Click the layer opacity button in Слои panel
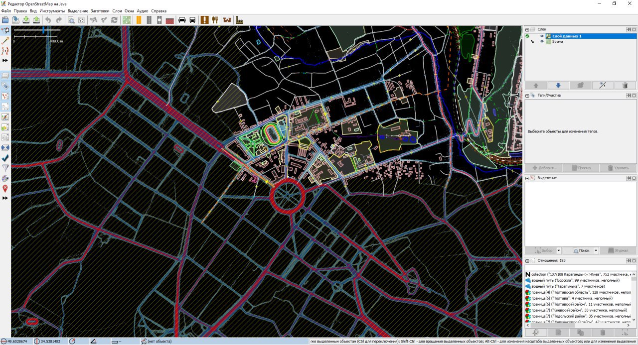 [x=603, y=85]
